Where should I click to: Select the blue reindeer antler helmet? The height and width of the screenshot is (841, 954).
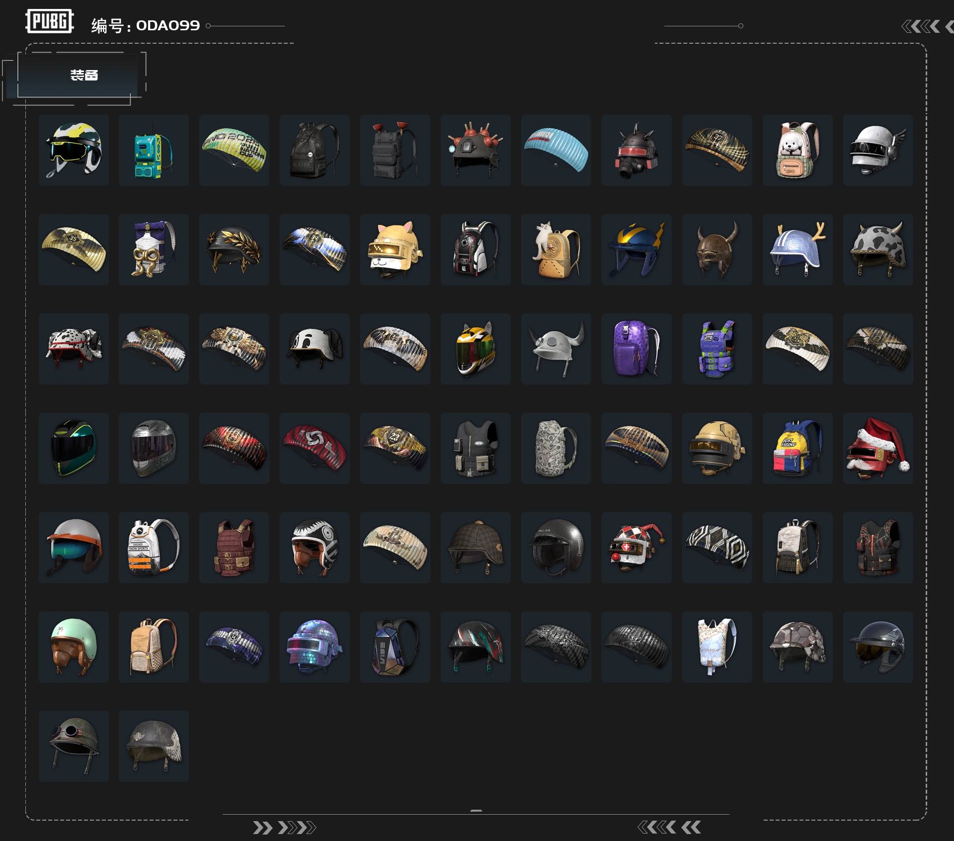click(x=797, y=250)
